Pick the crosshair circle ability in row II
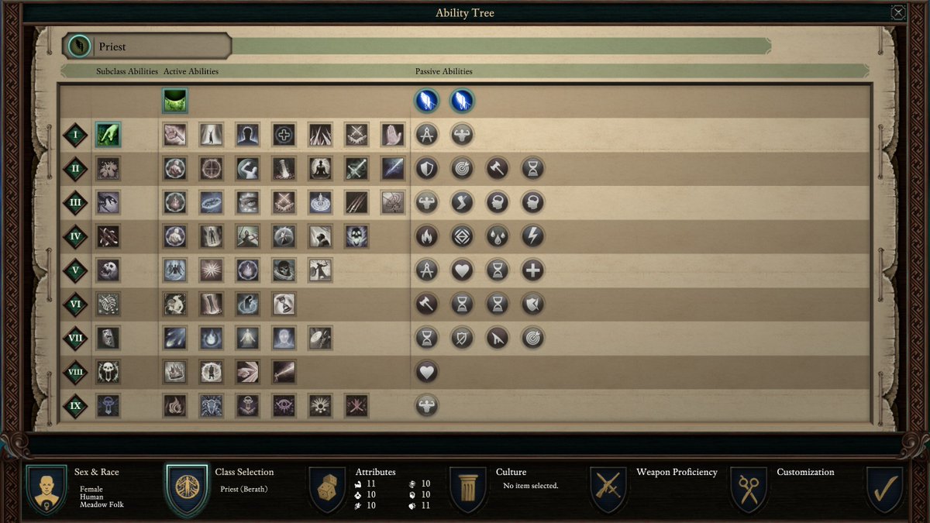Screen dimensions: 930x523 [211, 168]
